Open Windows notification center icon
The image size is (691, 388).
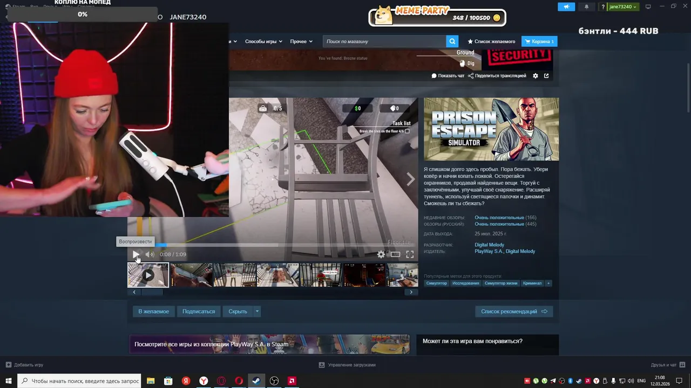click(x=679, y=381)
